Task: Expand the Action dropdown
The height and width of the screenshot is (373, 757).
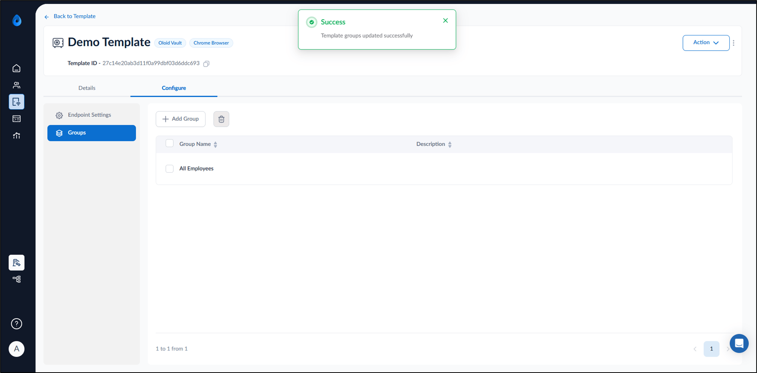Action: click(x=706, y=43)
